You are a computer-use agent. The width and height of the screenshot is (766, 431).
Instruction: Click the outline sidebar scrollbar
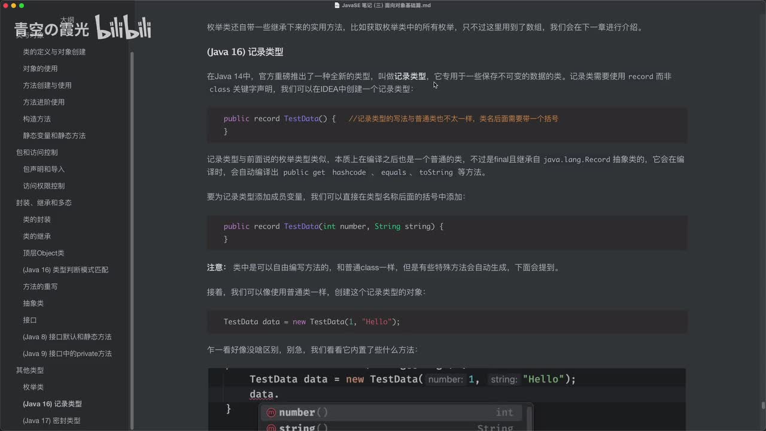[132, 239]
